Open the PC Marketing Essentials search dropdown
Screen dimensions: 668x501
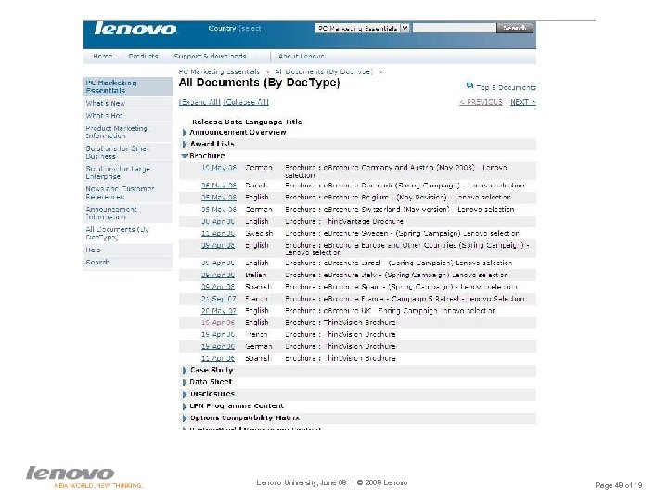(362, 28)
